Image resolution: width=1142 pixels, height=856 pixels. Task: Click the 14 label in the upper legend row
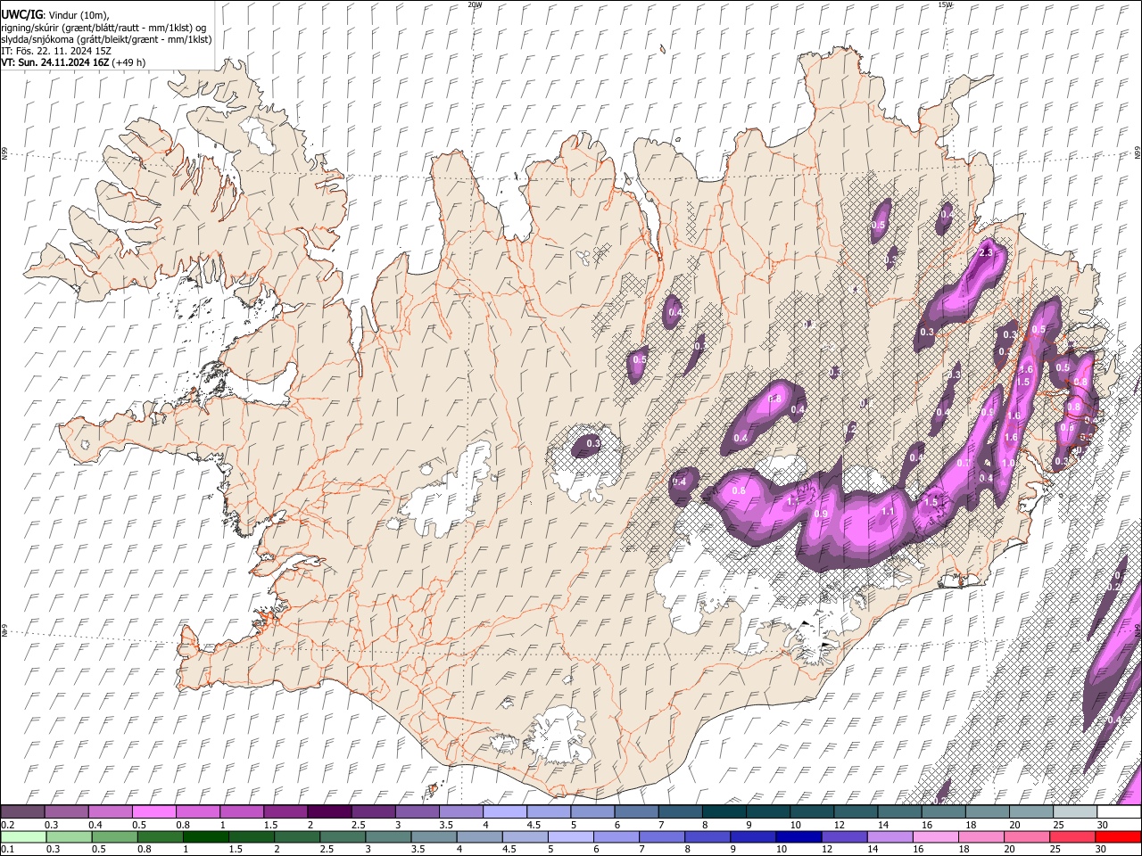pos(882,825)
